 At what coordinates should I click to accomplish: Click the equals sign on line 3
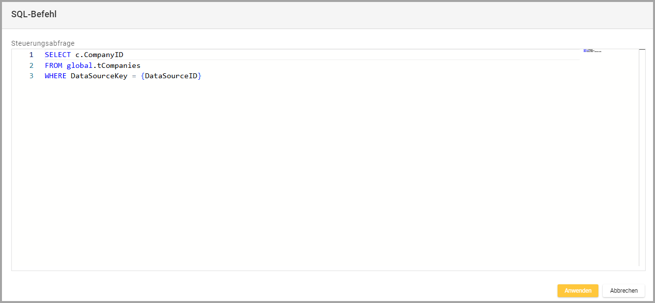[x=134, y=76]
